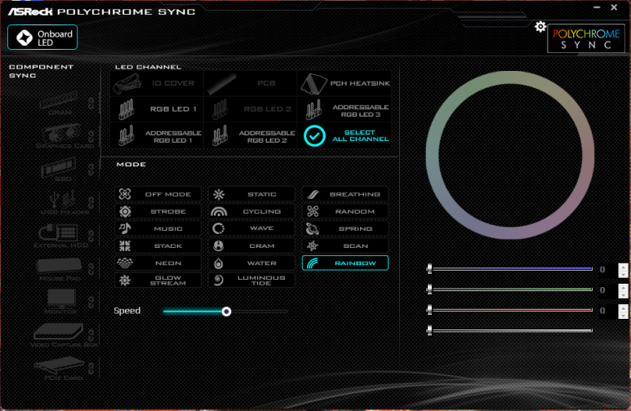
Task: Toggle the SSD sync link
Action: [91, 170]
